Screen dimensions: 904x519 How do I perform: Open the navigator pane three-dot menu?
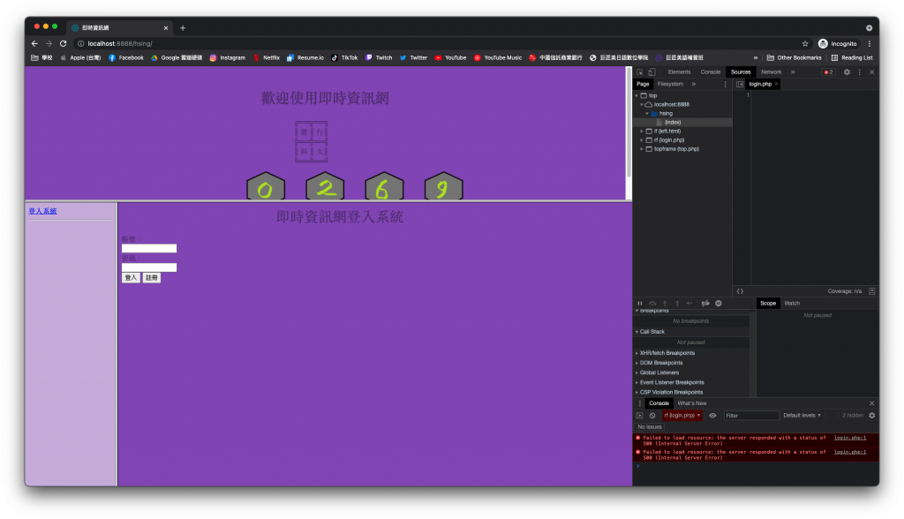click(x=726, y=84)
